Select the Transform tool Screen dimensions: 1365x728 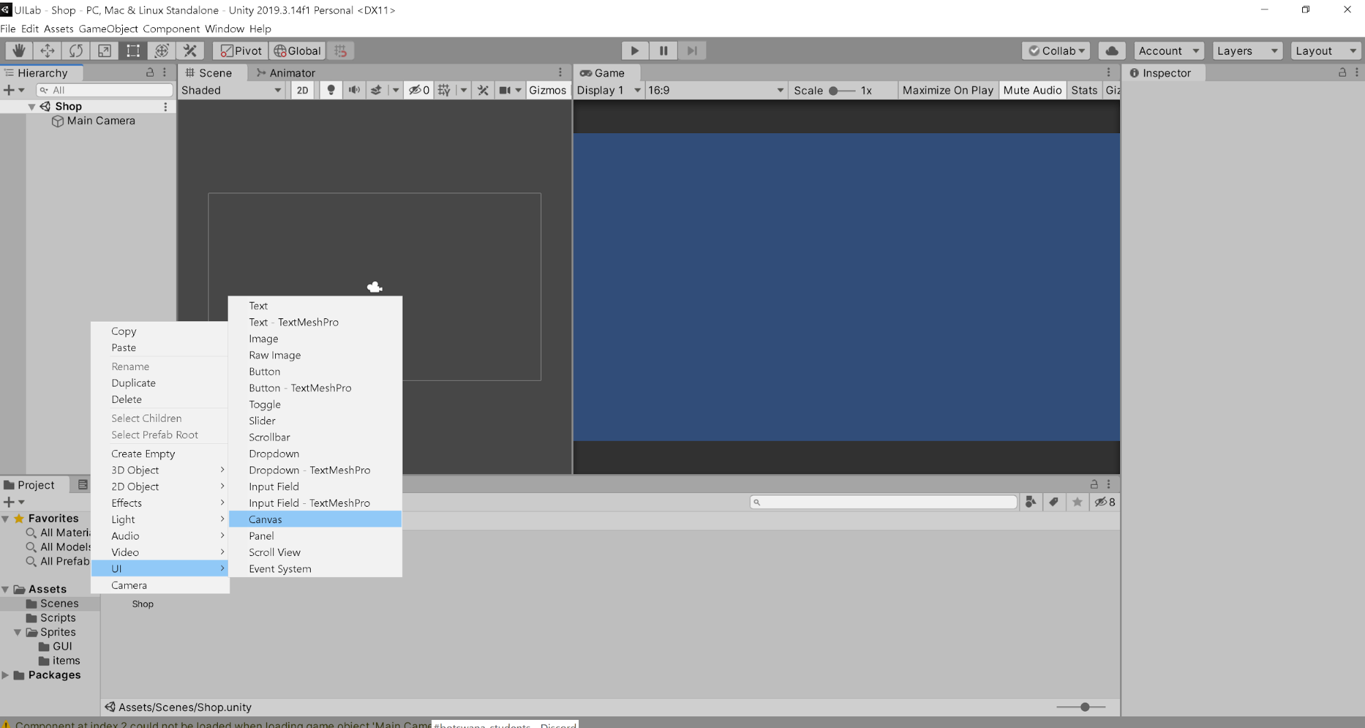click(x=161, y=51)
